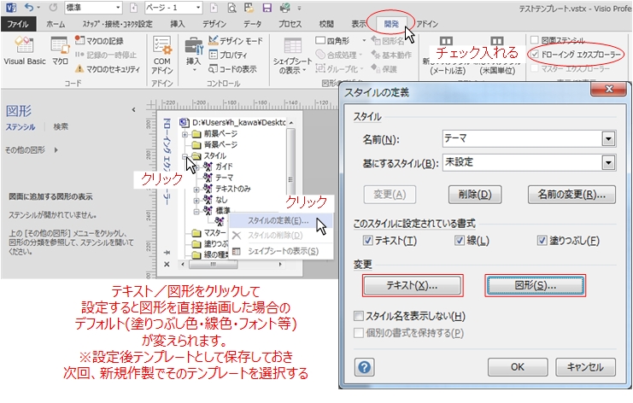
Task: Open the 名前(N) style name dropdown
Action: click(x=608, y=139)
